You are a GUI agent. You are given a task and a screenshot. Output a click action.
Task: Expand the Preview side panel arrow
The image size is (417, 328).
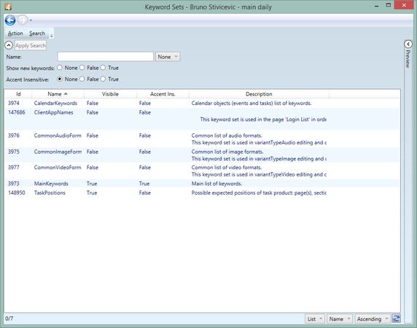pos(408,44)
